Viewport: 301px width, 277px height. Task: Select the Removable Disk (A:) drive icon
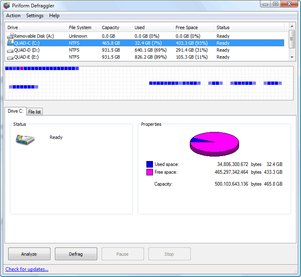[10, 36]
